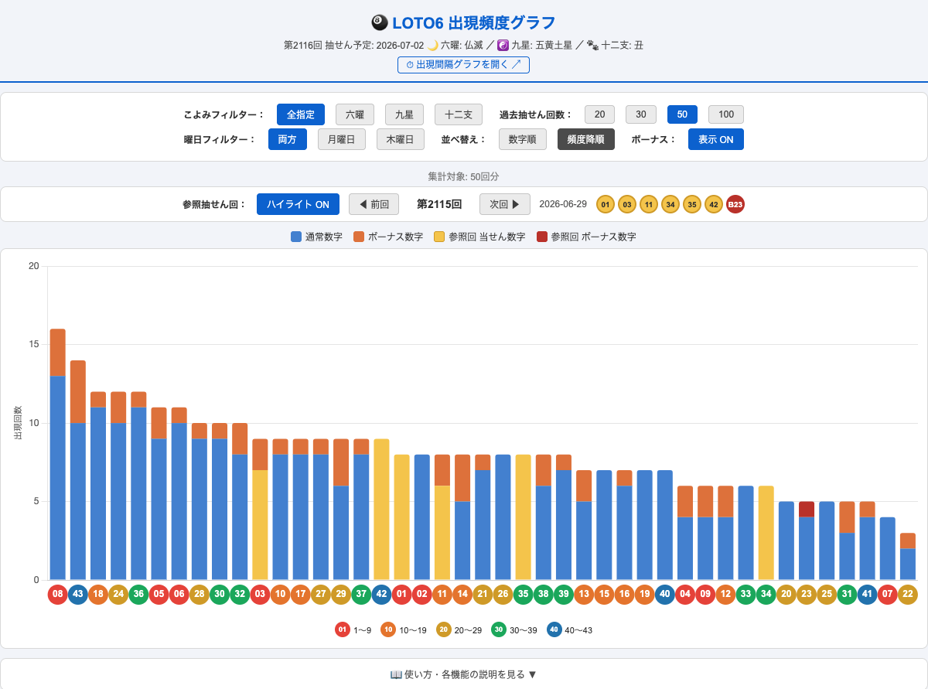Click the 第2115回 draw label
The height and width of the screenshot is (689, 928).
coord(439,204)
